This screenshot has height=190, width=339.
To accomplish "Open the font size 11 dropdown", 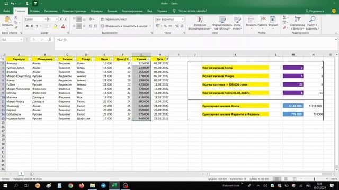I will pyautogui.click(x=57, y=19).
